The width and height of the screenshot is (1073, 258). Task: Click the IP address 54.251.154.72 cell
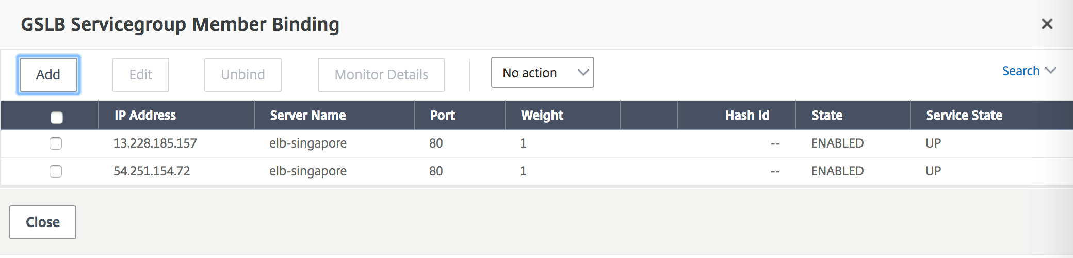click(152, 171)
